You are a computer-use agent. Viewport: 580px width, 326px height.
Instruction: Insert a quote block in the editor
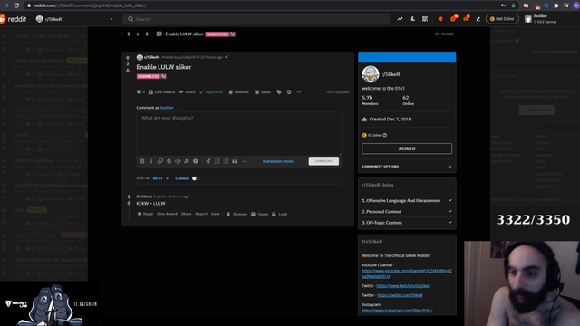pyautogui.click(x=235, y=161)
